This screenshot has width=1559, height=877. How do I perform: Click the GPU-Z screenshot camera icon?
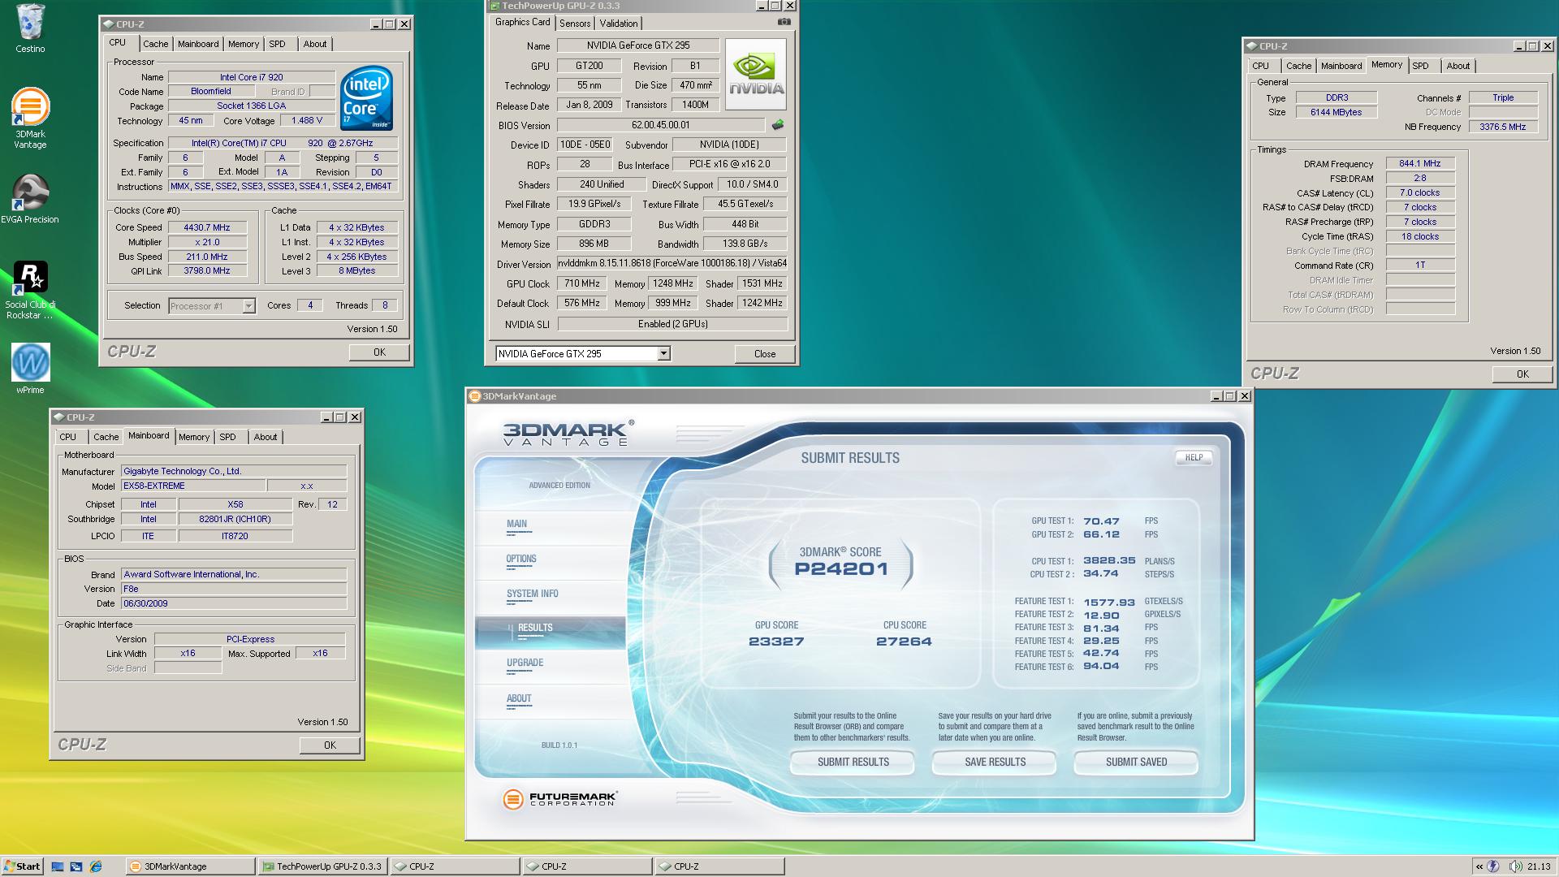click(x=784, y=22)
